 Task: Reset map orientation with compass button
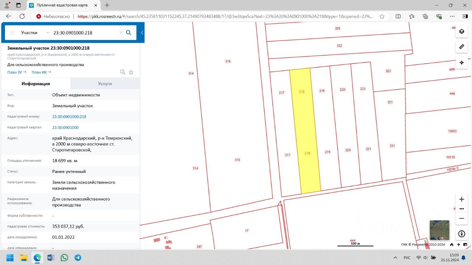click(461, 234)
